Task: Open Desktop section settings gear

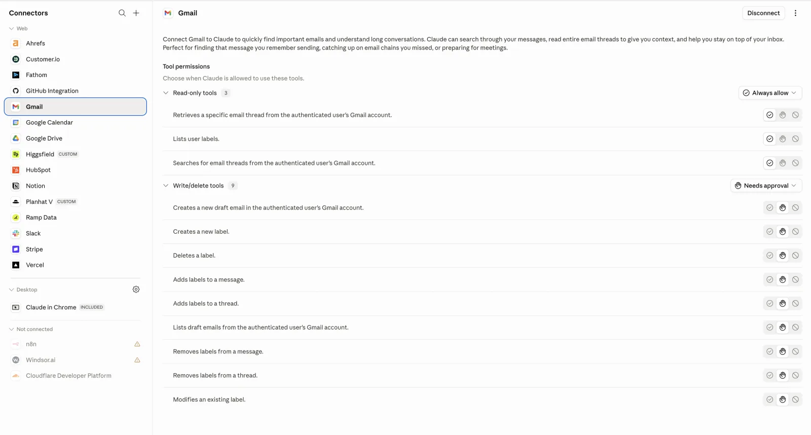Action: [x=136, y=289]
